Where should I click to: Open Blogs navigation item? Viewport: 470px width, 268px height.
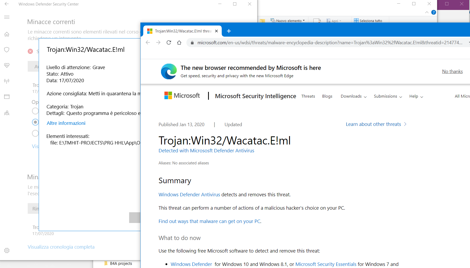(327, 96)
